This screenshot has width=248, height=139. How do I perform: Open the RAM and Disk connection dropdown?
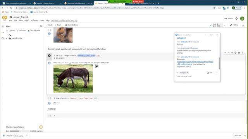click(x=225, y=25)
